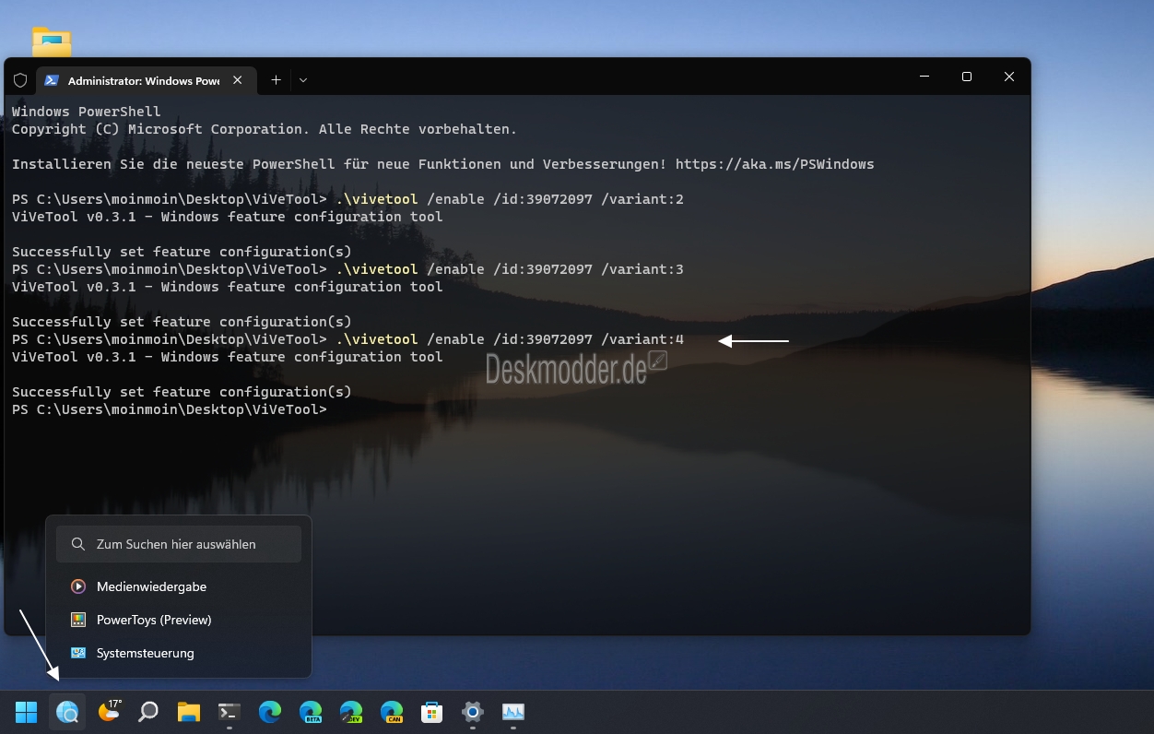Click the shield icon in Terminal title bar
The width and height of the screenshot is (1154, 734).
coord(20,80)
